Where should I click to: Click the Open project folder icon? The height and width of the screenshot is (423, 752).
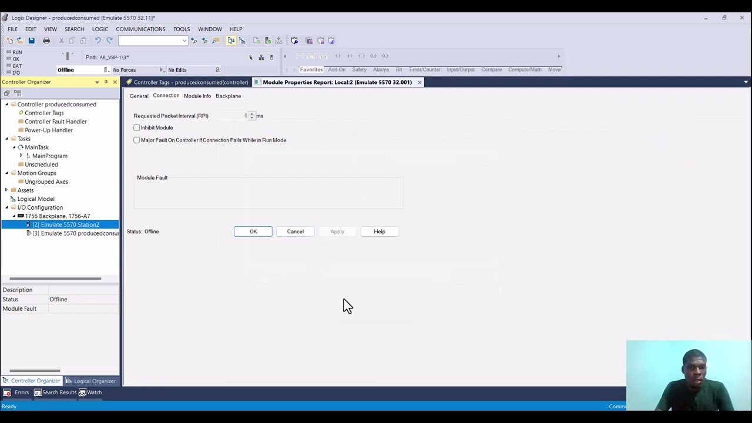click(20, 41)
